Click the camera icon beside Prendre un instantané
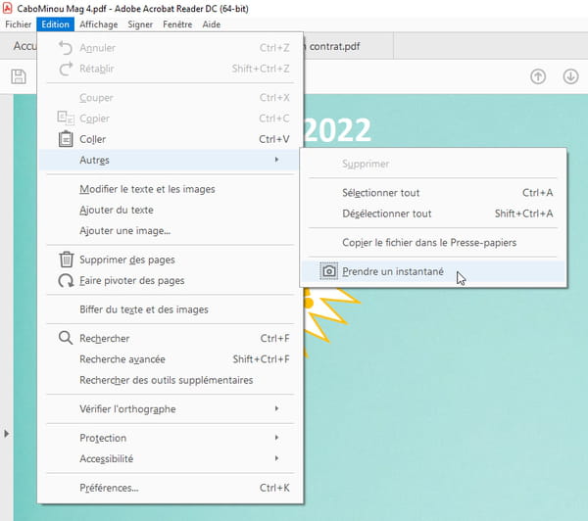This screenshot has height=521, width=588. coord(329,271)
